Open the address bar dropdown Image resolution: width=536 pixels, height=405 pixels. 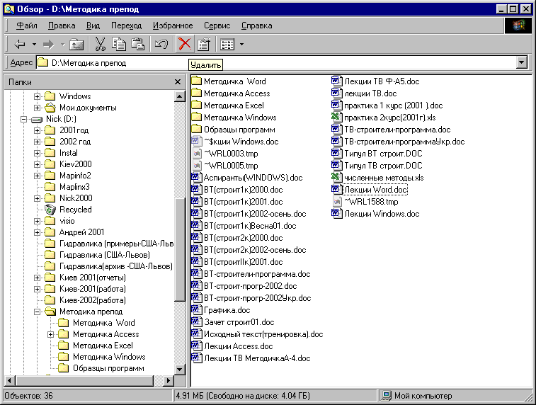click(x=521, y=62)
